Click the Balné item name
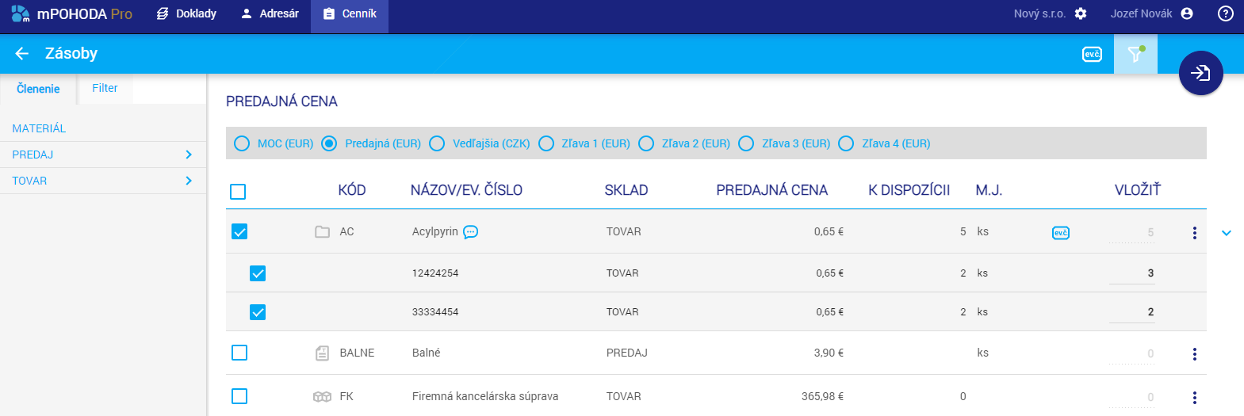This screenshot has height=416, width=1244. [x=427, y=353]
